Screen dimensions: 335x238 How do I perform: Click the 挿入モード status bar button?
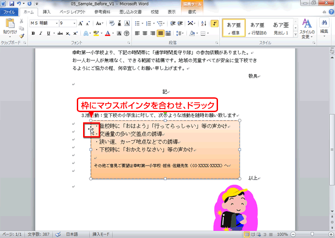101,234
